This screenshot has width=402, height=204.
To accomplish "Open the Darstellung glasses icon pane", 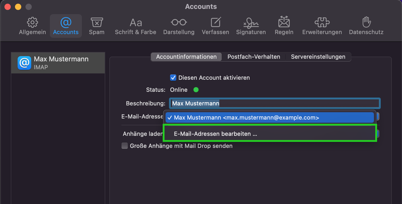I will coord(179,26).
